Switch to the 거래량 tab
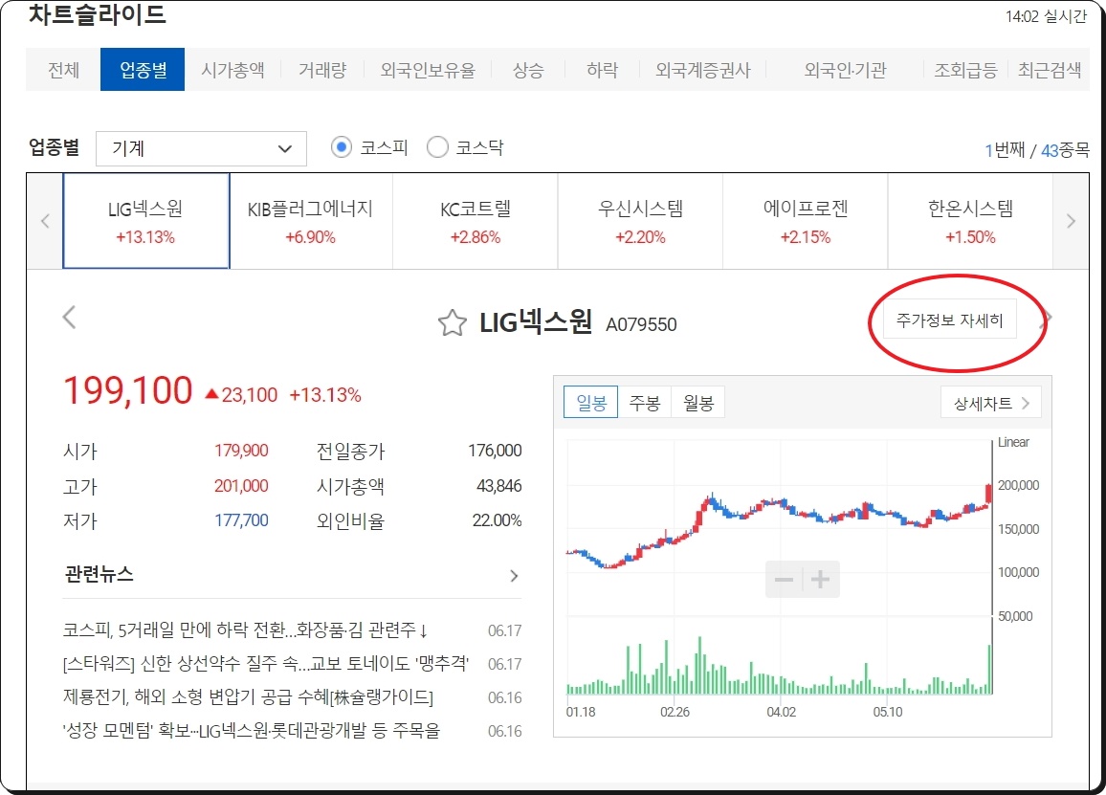This screenshot has width=1106, height=795. coord(322,70)
